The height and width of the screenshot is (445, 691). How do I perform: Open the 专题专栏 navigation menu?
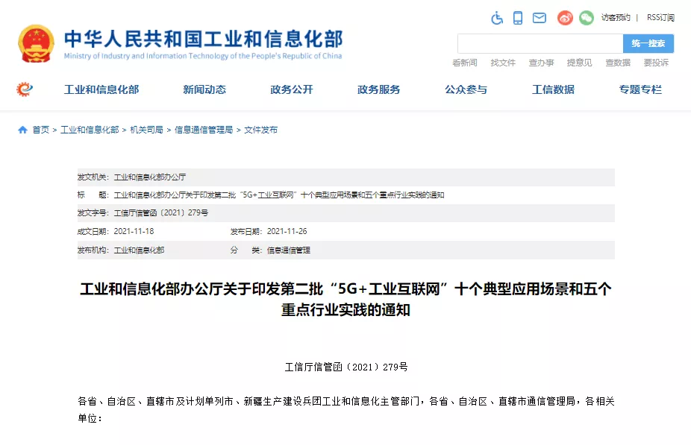click(641, 89)
